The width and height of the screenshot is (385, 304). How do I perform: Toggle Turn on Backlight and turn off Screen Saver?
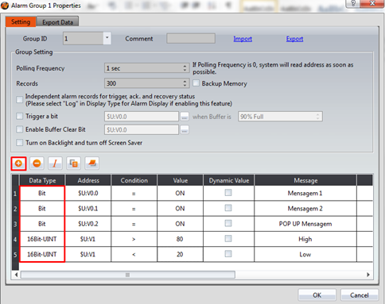point(20,143)
